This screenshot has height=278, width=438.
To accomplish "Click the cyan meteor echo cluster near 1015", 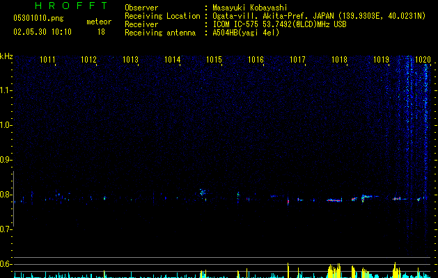I will (203, 192).
